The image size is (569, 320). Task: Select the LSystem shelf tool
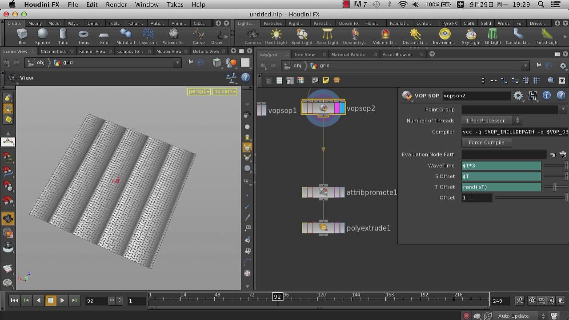(x=148, y=36)
